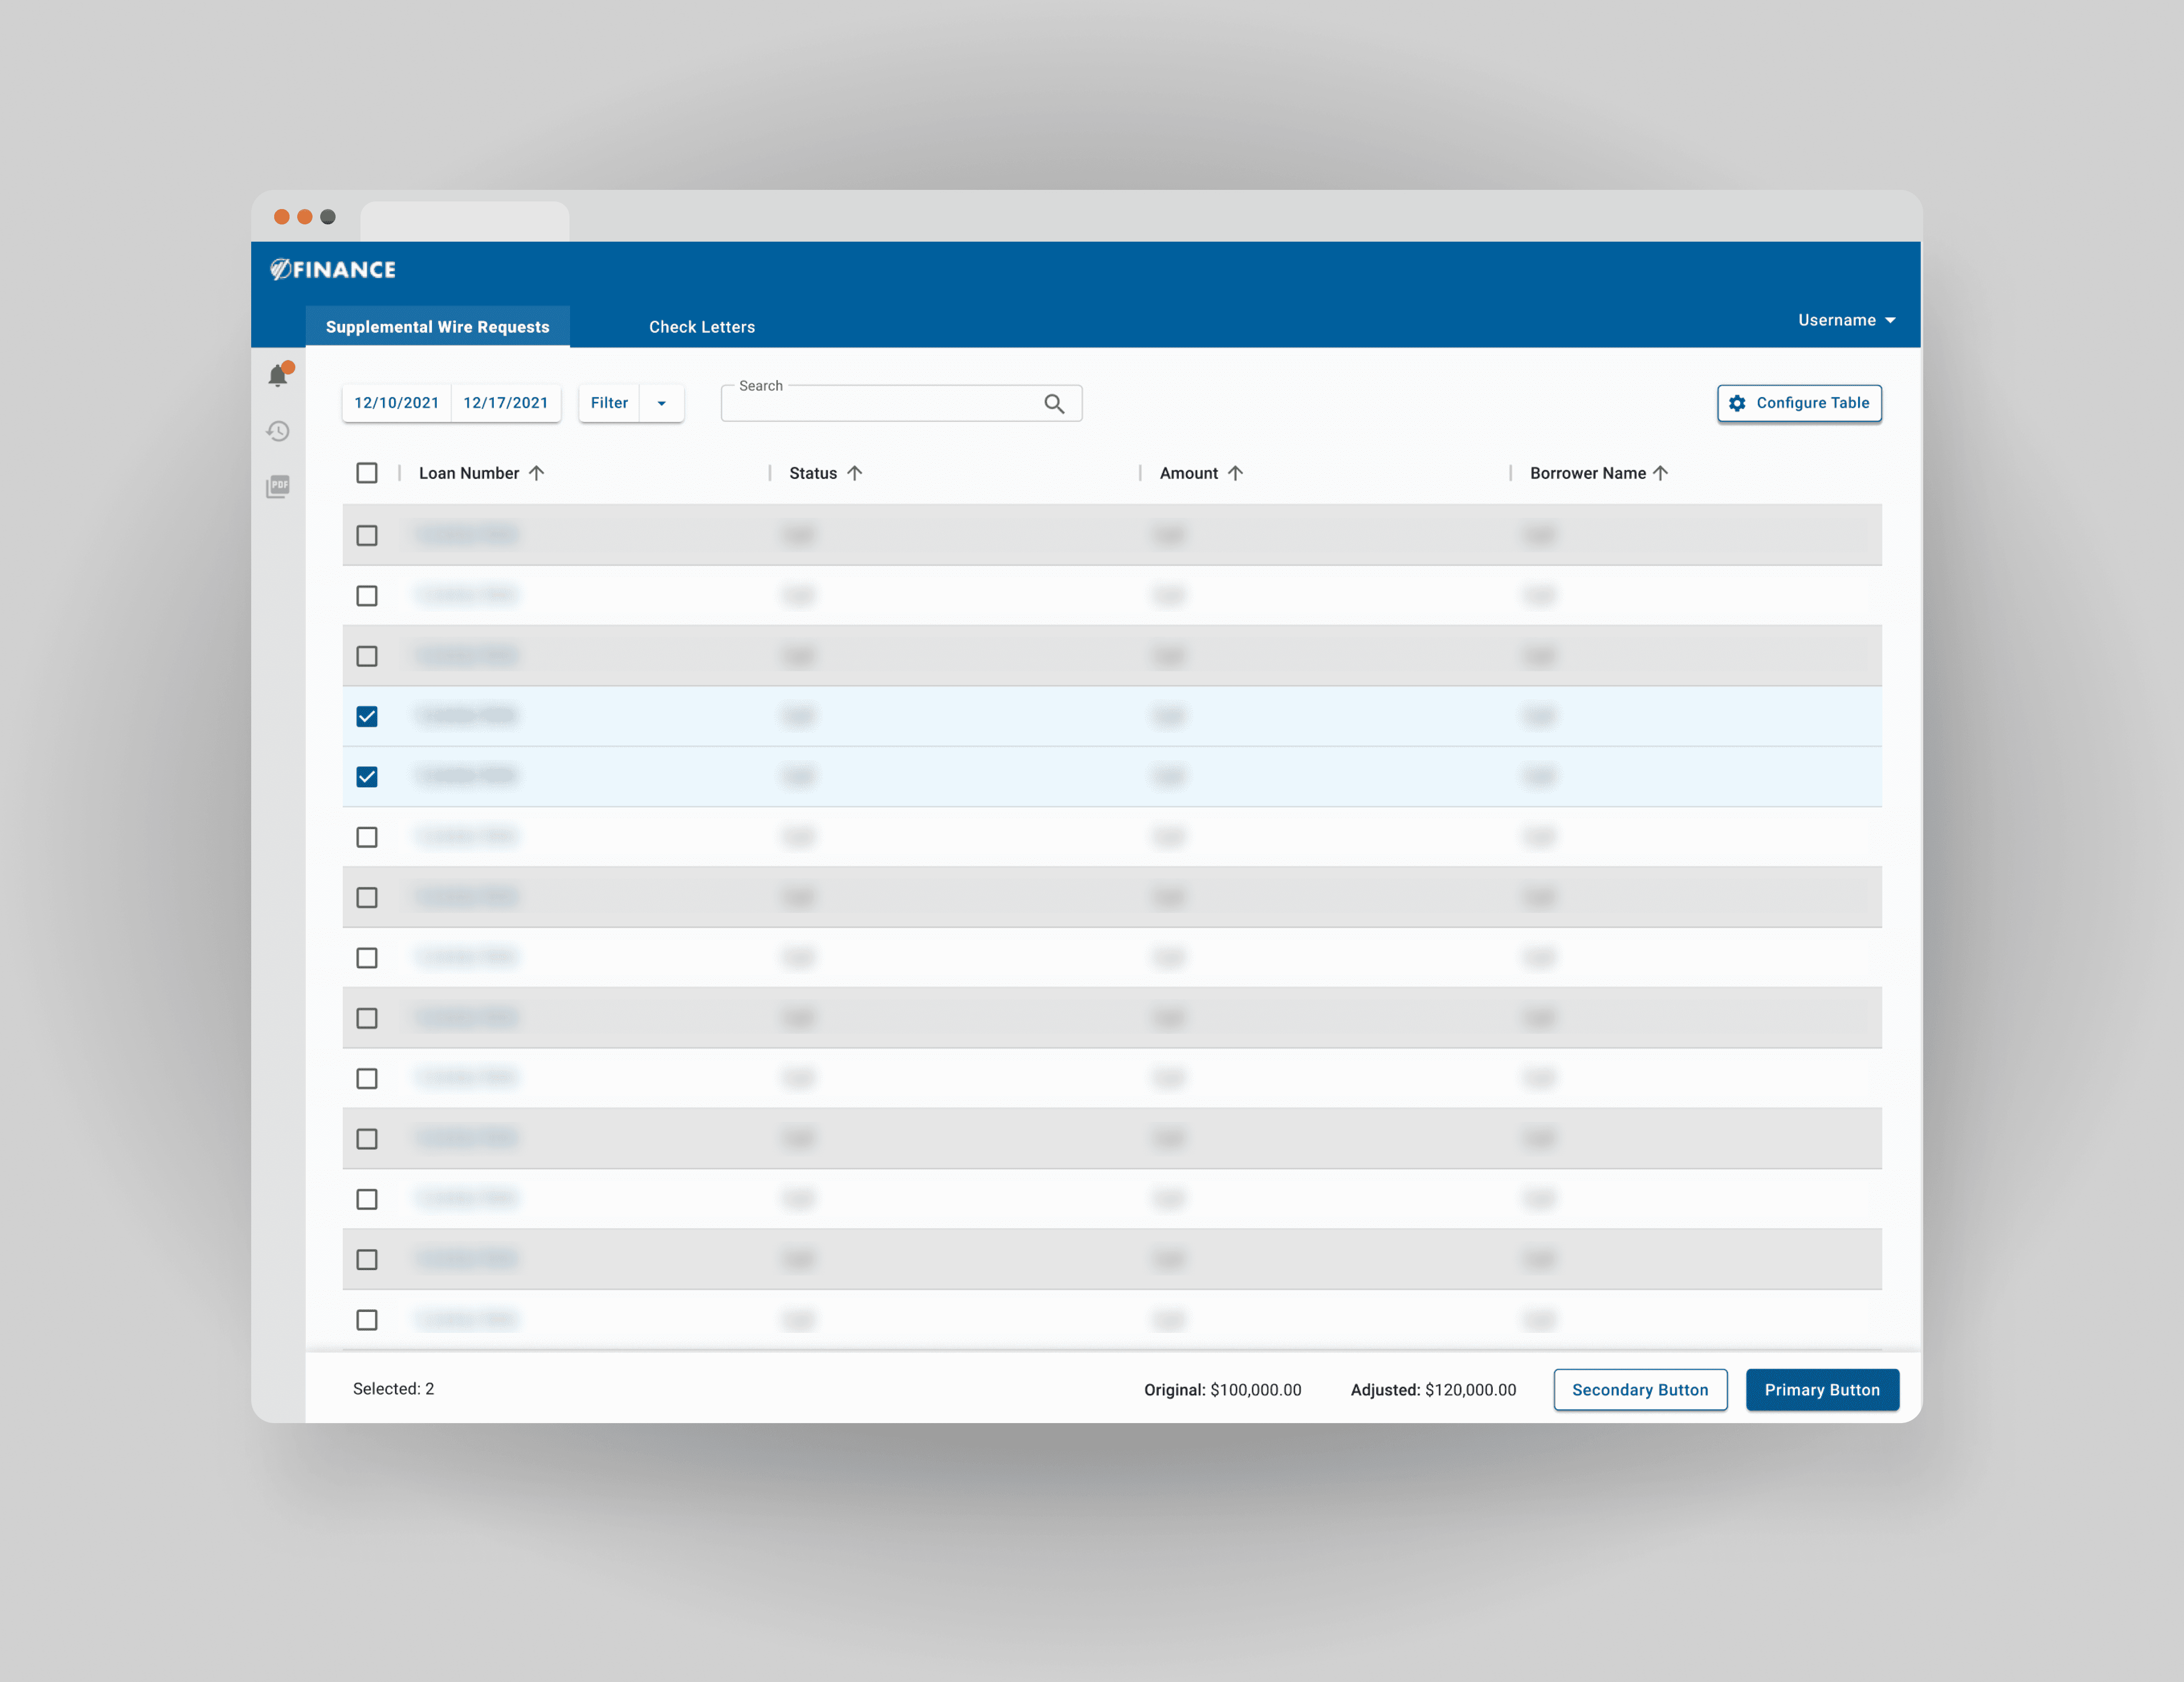The height and width of the screenshot is (1682, 2184).
Task: Select the Supplemental Wire Requests tab
Action: click(x=437, y=327)
